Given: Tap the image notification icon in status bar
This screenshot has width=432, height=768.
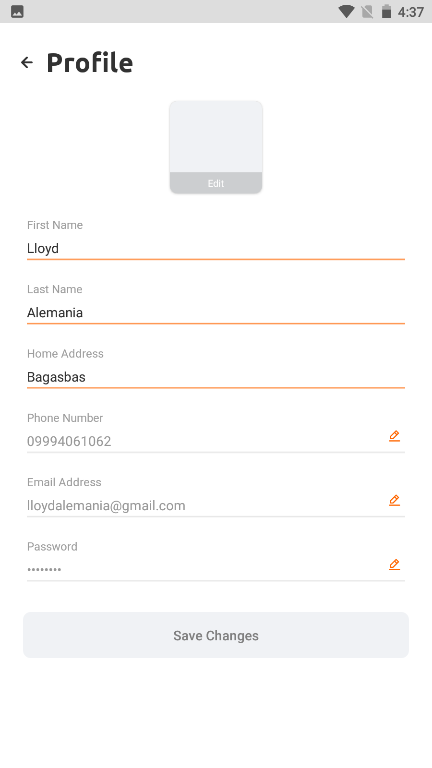Looking at the screenshot, I should coord(17,12).
